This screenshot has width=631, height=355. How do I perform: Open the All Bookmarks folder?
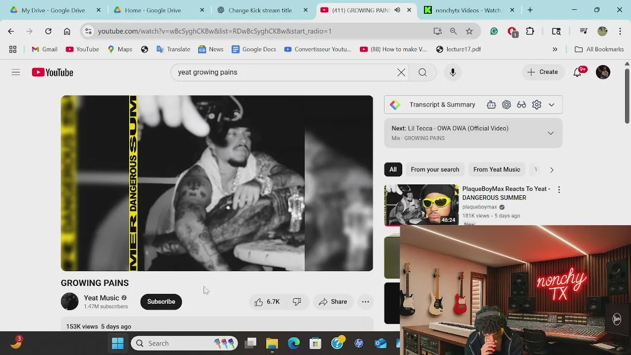tap(599, 49)
